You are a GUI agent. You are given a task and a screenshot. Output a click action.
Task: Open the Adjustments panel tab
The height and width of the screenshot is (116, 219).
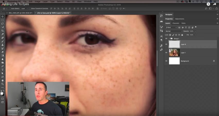180,19
